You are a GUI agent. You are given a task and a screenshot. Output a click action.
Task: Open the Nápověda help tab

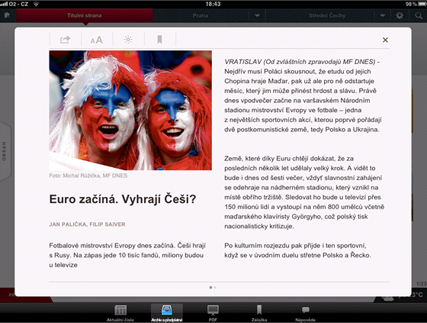pos(305,313)
